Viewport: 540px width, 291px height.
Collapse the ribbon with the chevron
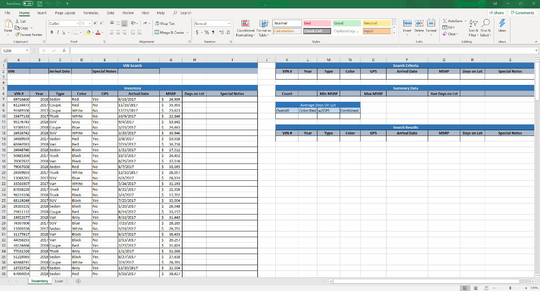(536, 42)
